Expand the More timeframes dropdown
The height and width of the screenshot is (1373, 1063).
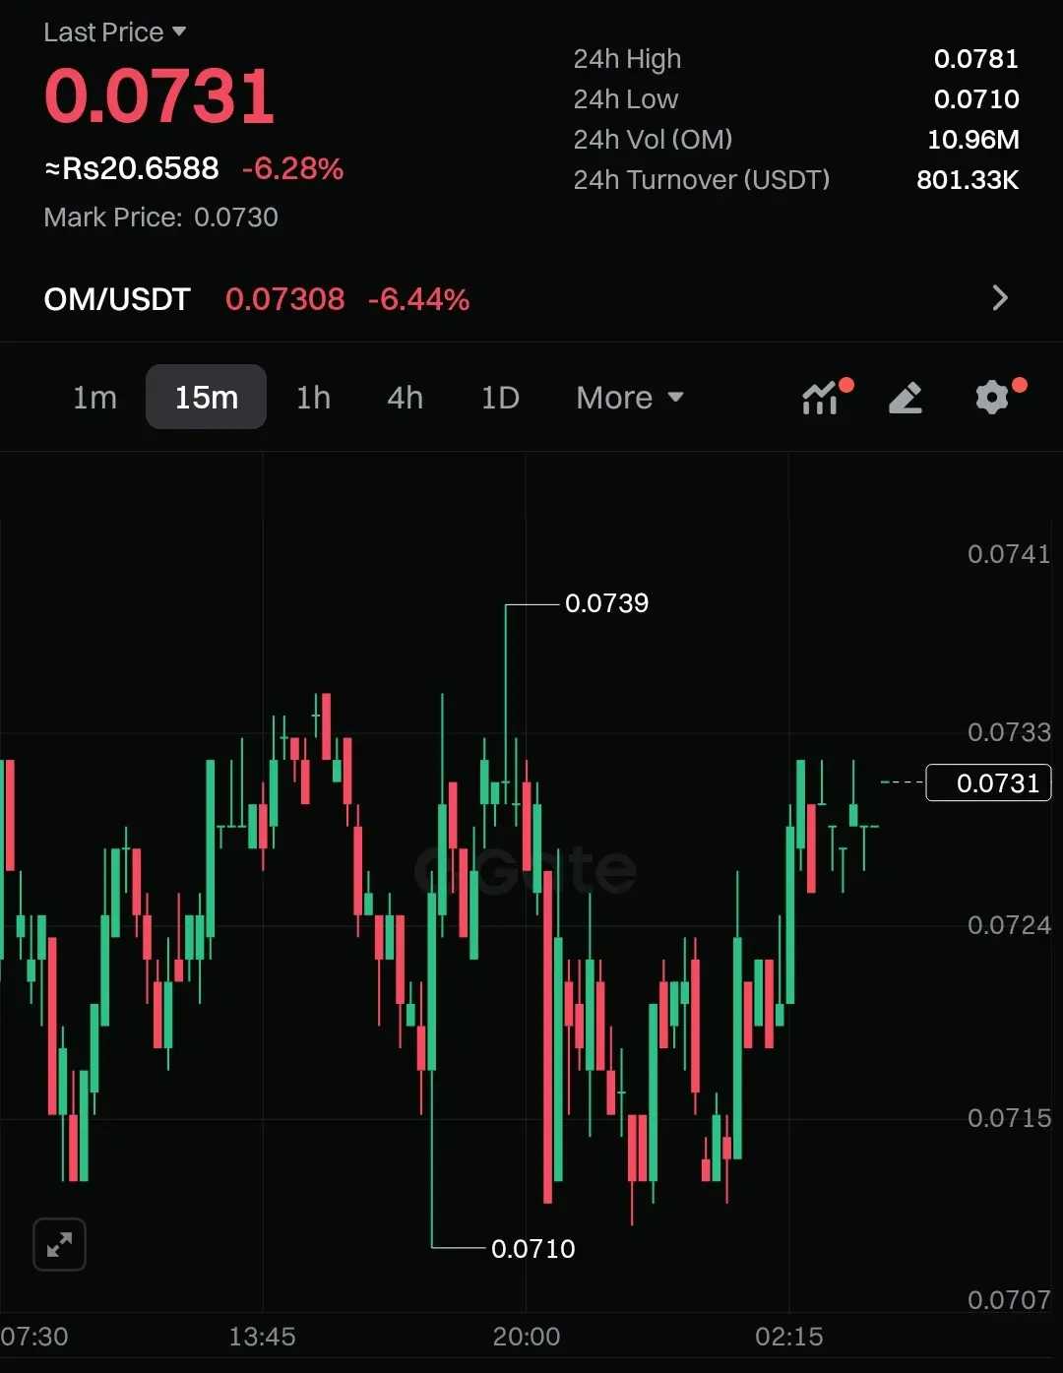click(x=630, y=398)
